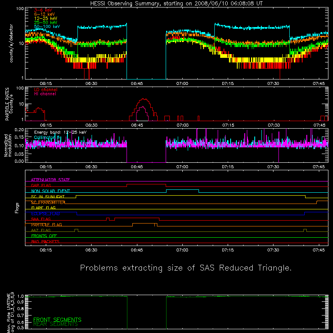Click the raised PARTICLE_FLAG segment
The height and width of the screenshot is (333, 333).
click(145, 224)
